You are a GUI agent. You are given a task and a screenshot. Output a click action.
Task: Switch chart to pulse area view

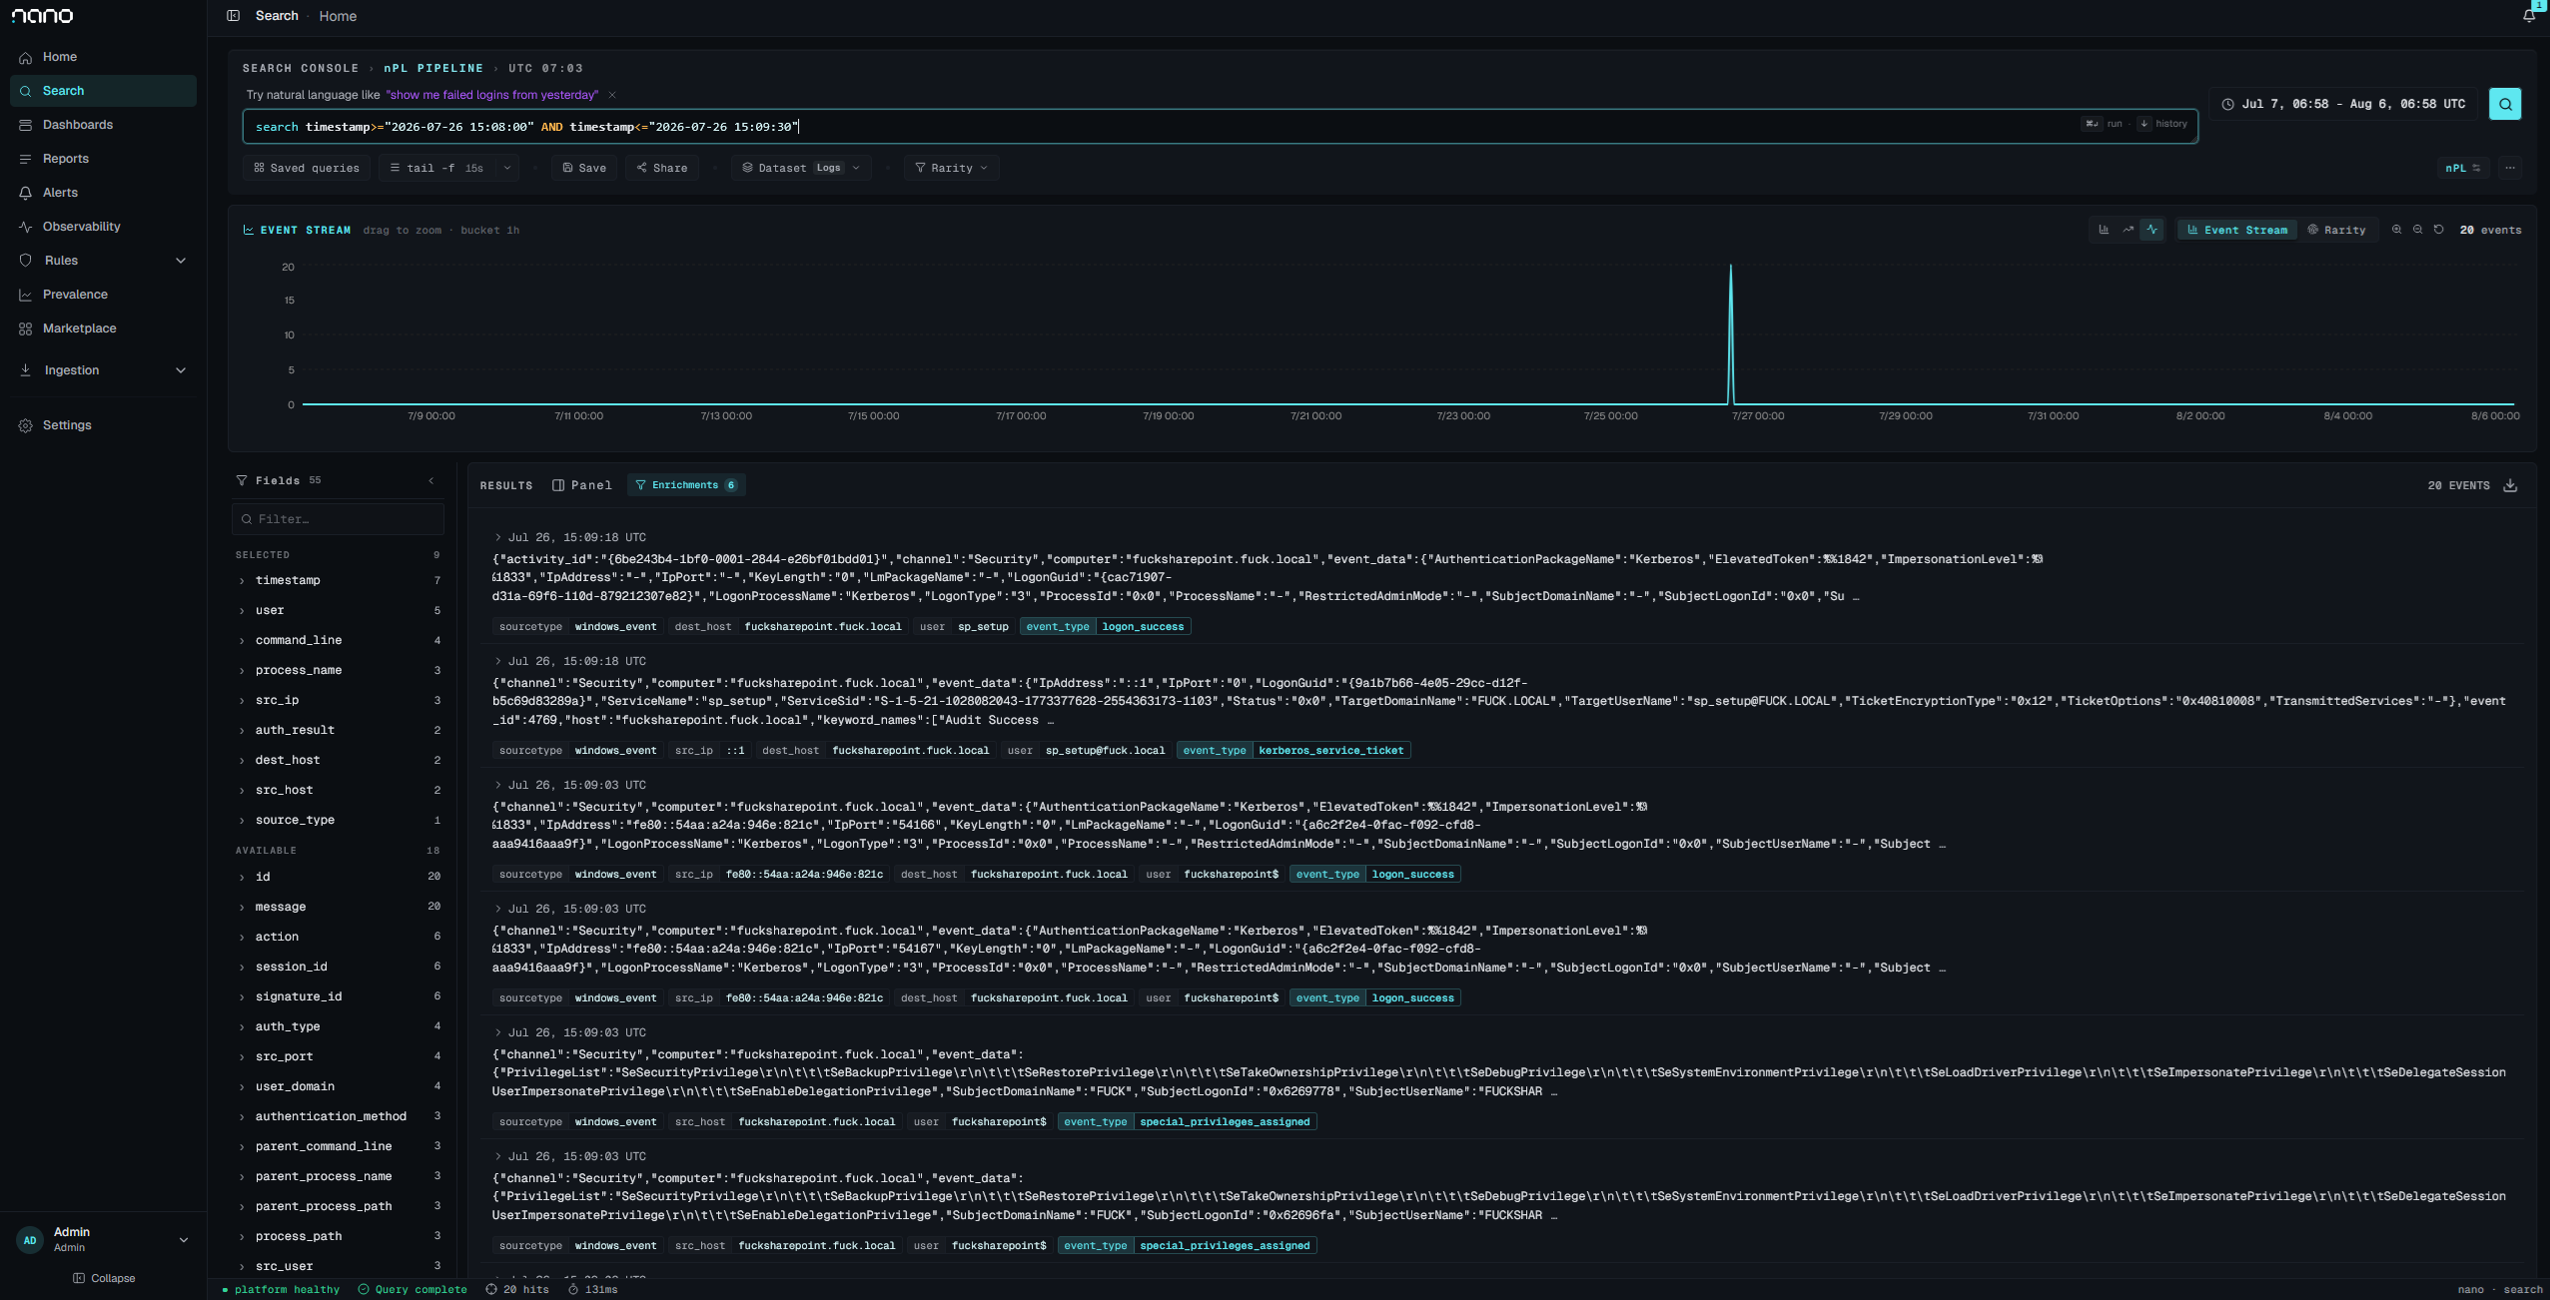(2152, 230)
